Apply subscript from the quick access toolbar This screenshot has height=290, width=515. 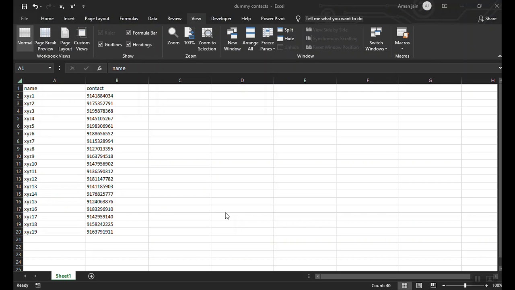[62, 6]
